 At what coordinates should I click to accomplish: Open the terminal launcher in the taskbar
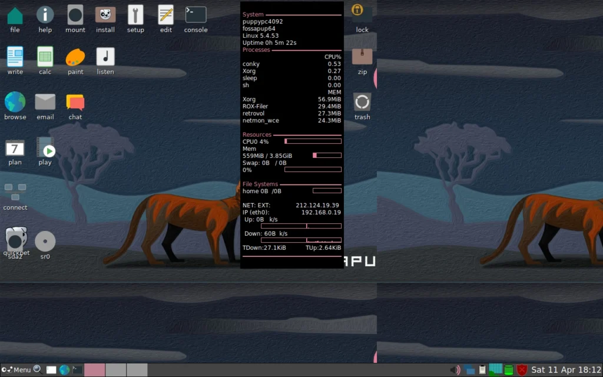(77, 370)
